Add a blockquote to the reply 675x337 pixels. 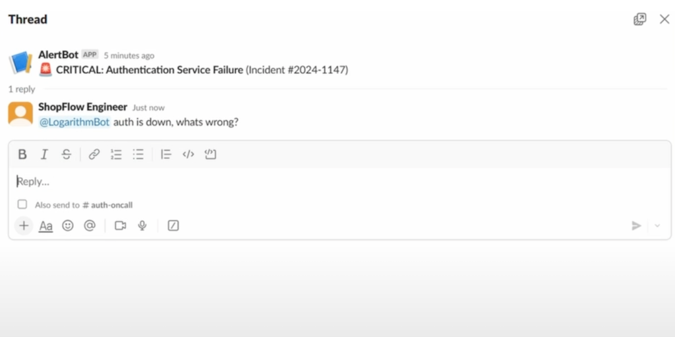tap(165, 154)
